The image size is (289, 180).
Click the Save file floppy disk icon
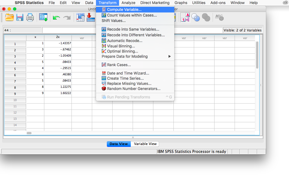pos(20,17)
